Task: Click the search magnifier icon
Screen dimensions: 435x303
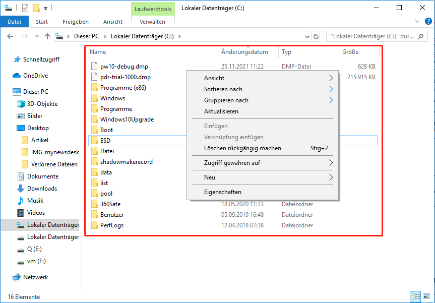Action: (420, 36)
